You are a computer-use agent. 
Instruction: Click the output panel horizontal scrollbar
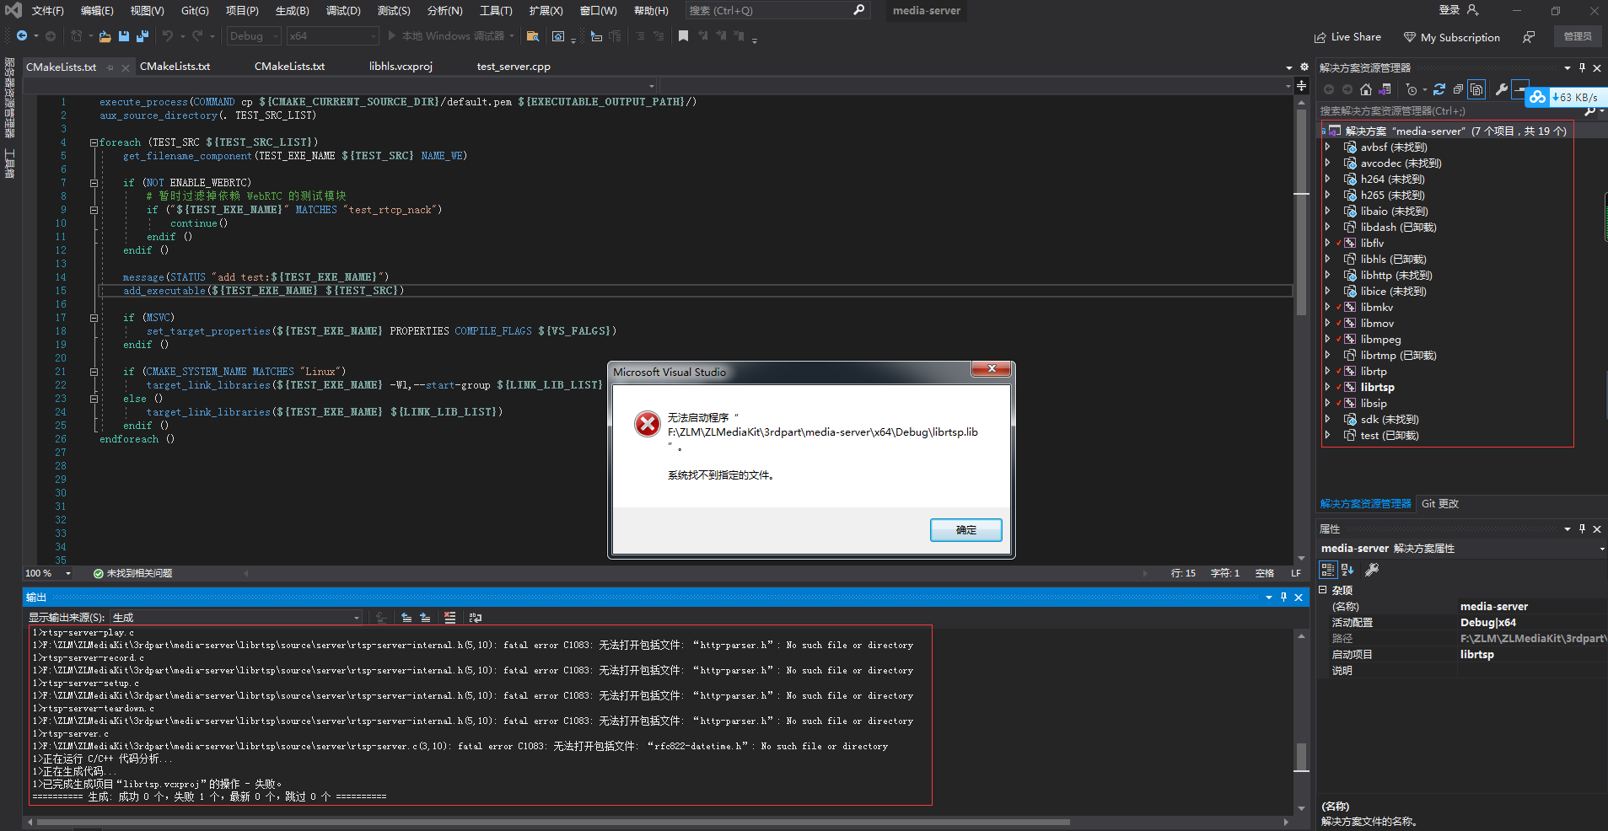pyautogui.click(x=553, y=822)
